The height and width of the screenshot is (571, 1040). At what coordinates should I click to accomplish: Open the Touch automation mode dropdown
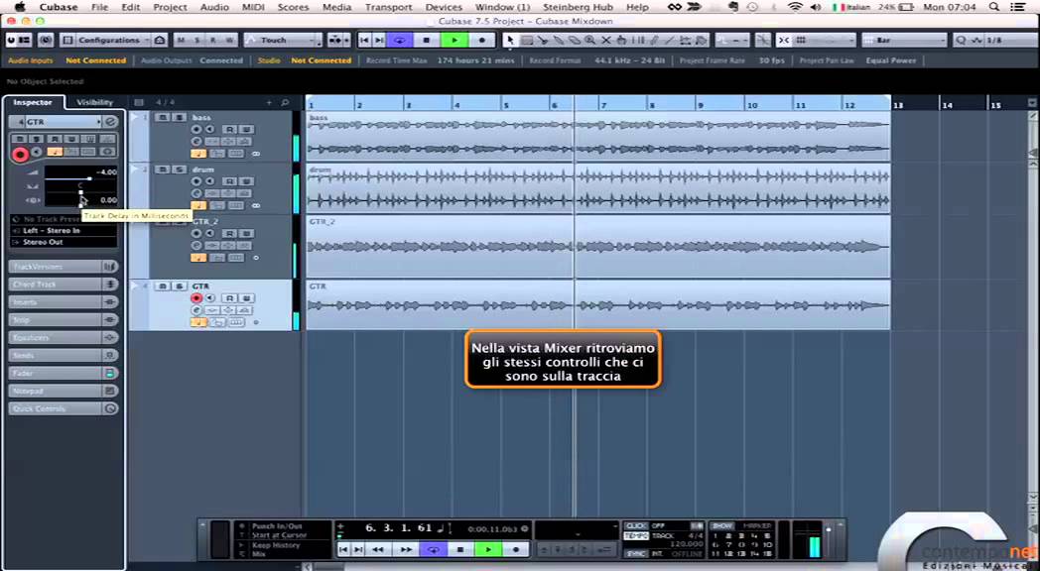tap(283, 41)
